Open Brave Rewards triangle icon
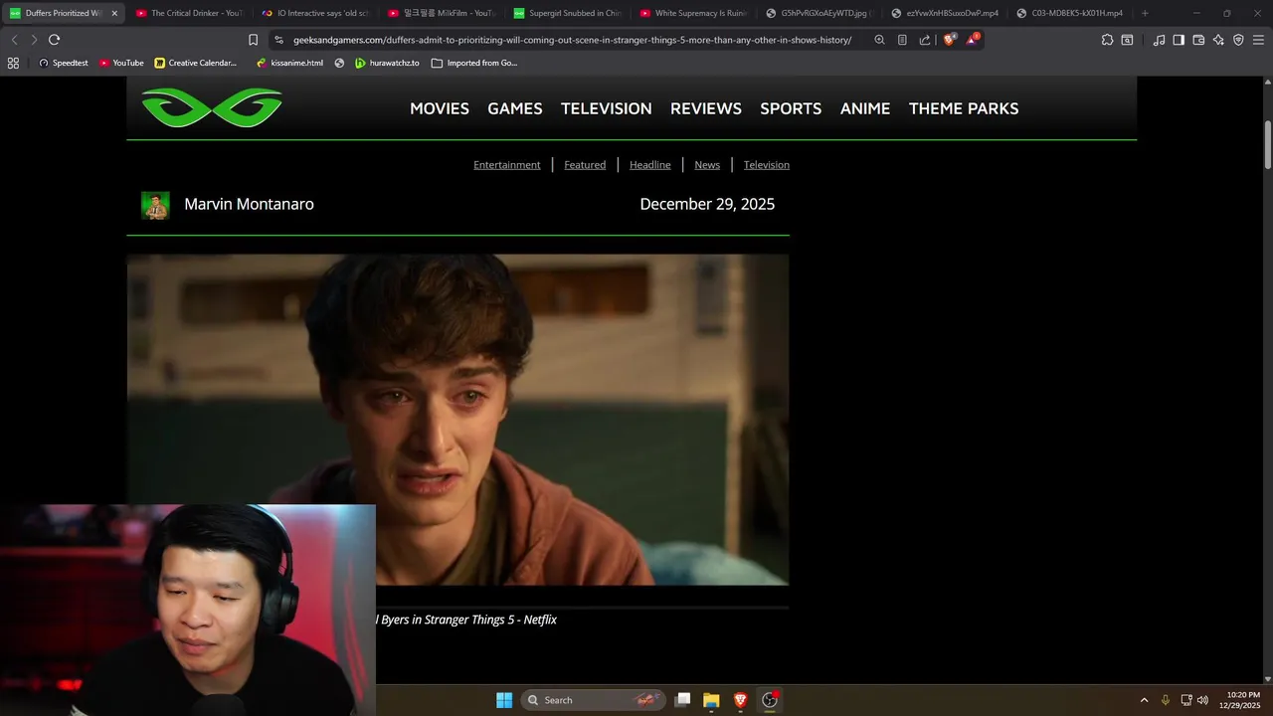The image size is (1273, 716). tap(973, 40)
